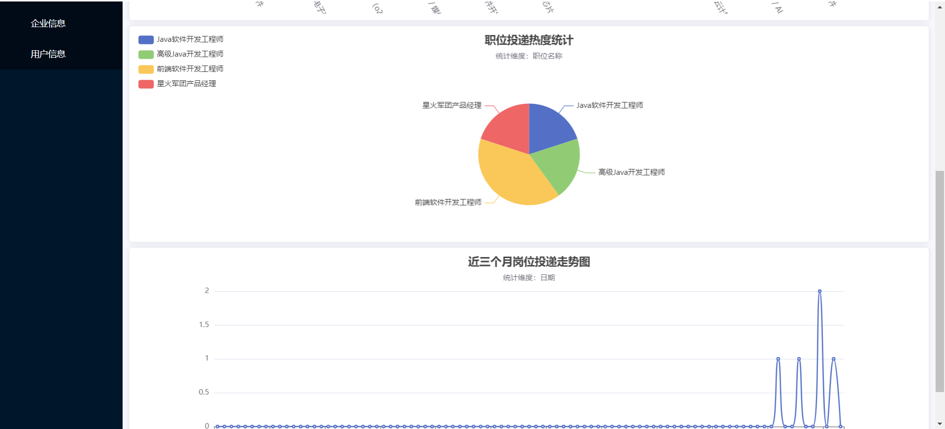Click the scrollbar up arrow
Image resolution: width=945 pixels, height=429 pixels.
click(940, 7)
